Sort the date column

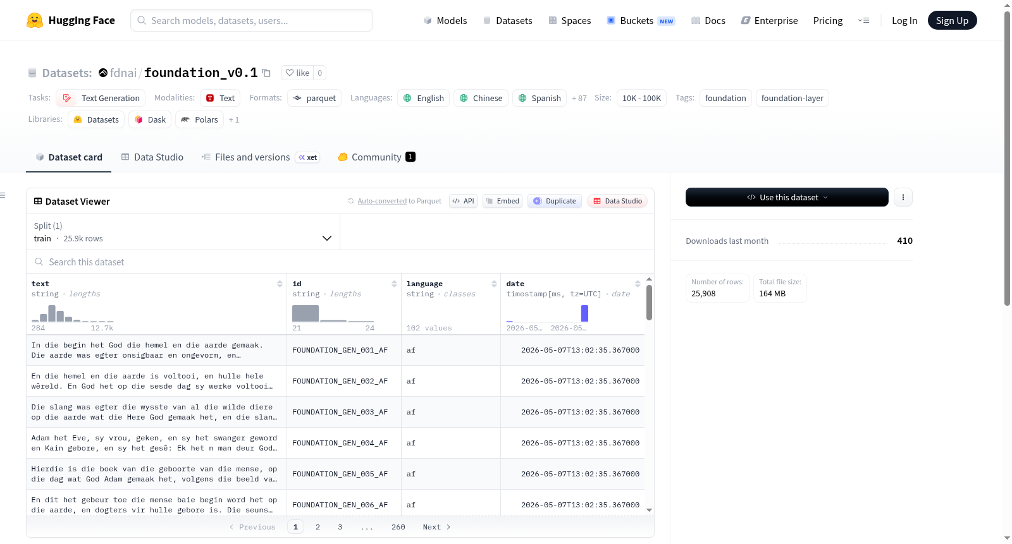638,284
